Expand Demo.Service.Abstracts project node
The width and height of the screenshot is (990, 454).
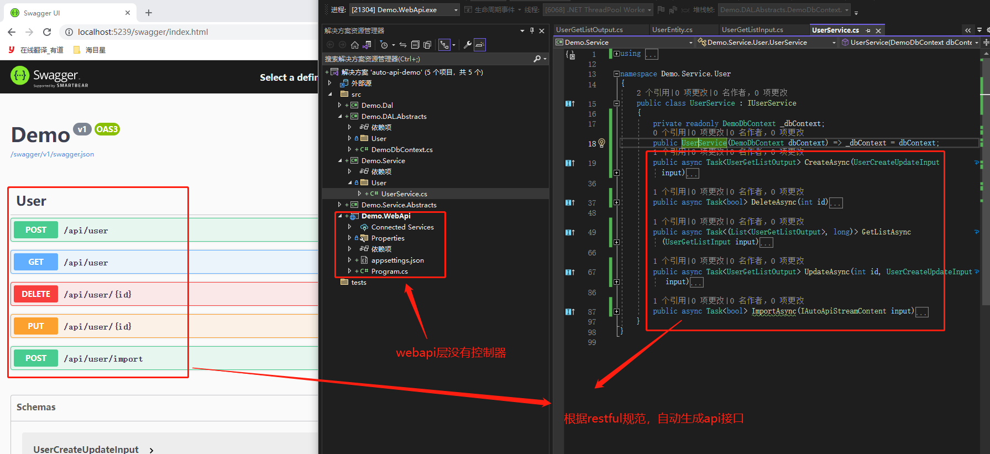pyautogui.click(x=339, y=205)
